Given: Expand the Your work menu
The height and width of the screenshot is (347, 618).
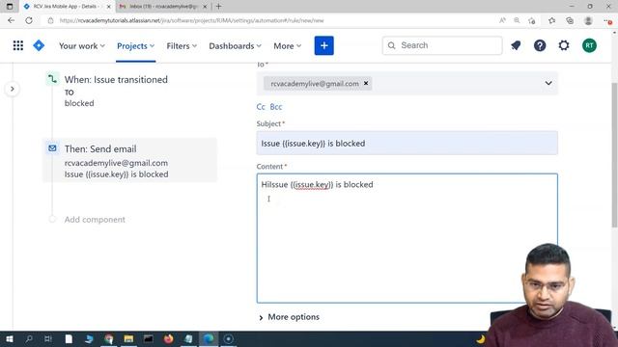Looking at the screenshot, I should tap(82, 46).
